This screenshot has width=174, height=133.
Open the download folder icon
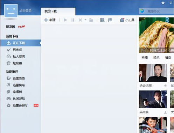(x=91, y=20)
